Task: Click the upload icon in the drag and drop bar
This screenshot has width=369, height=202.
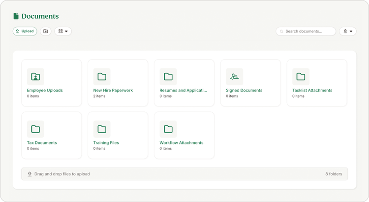Action: [x=30, y=174]
